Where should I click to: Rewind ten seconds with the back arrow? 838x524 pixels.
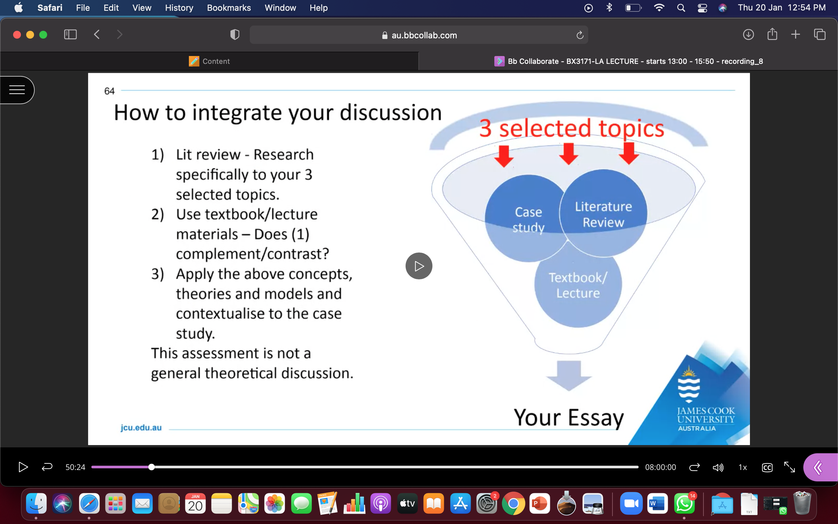pos(47,467)
